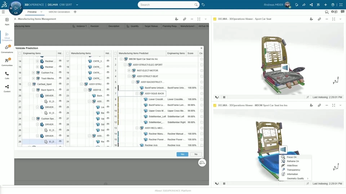Toggle visibility of CarSeat_Sport engineering item
Image resolution: width=346 pixels, height=194 pixels.
coord(60,84)
